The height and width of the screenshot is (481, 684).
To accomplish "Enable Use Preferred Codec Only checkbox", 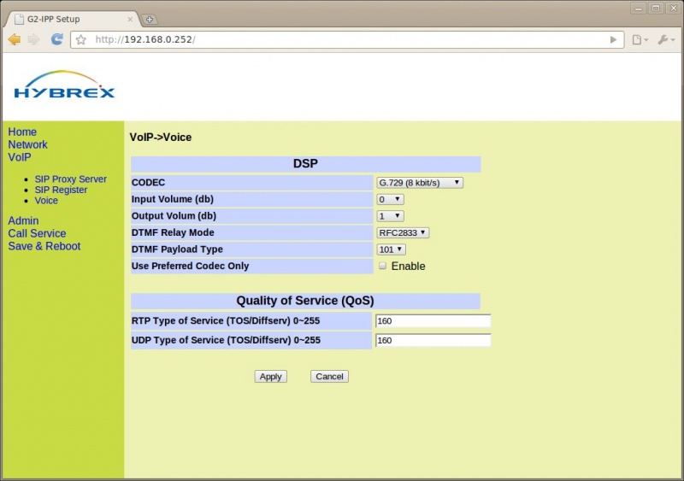I will click(x=382, y=266).
